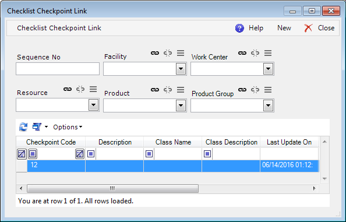Click the row selector beside row 12
Viewport: 346px width, 222px height.
point(22,166)
